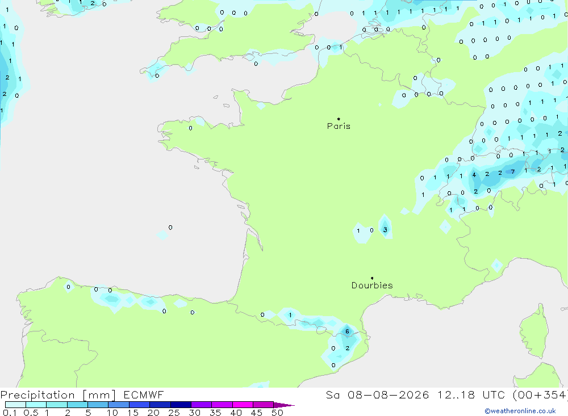The width and height of the screenshot is (568, 416).
Task: Click the ECMWF model name
Action: pyautogui.click(x=144, y=394)
